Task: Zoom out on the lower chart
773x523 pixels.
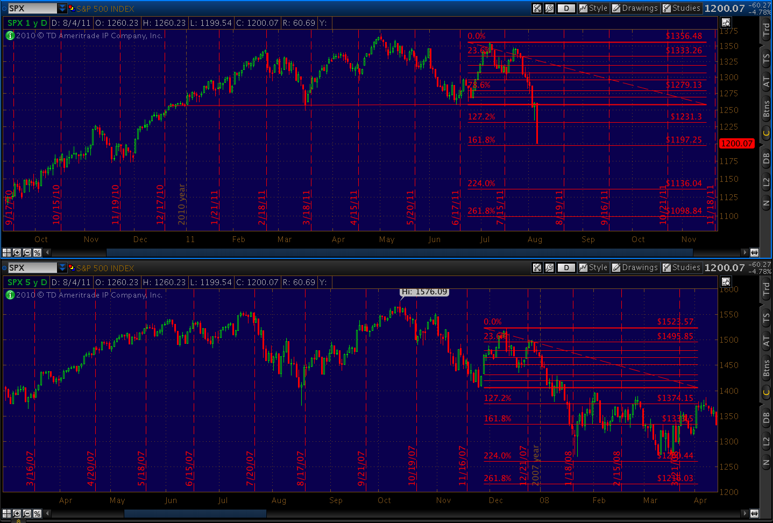Action: point(27,513)
